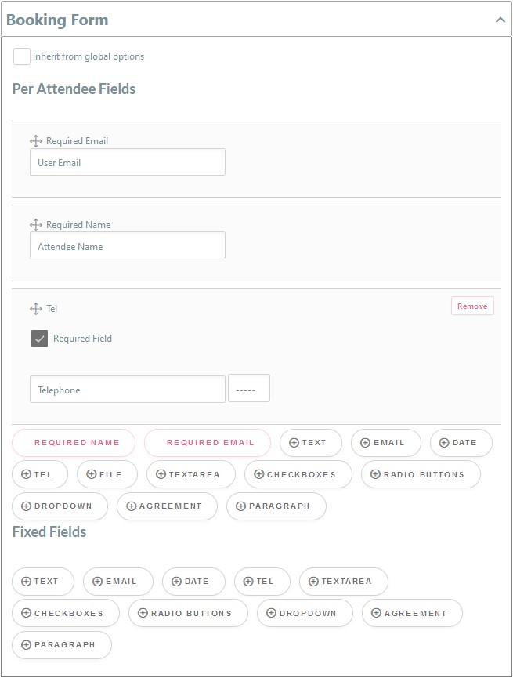Click the dashed placeholder input box

click(x=249, y=389)
